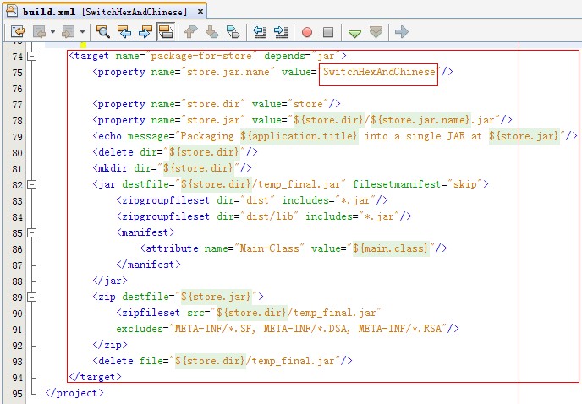
Task: Click the 'filesetmanifest' attribute on line 82
Action: pos(397,184)
